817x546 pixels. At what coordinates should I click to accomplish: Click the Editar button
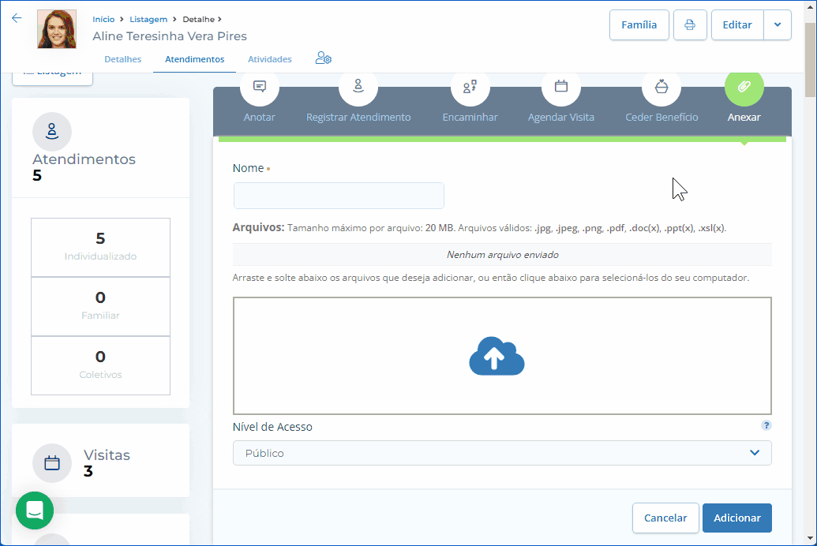[x=737, y=25]
